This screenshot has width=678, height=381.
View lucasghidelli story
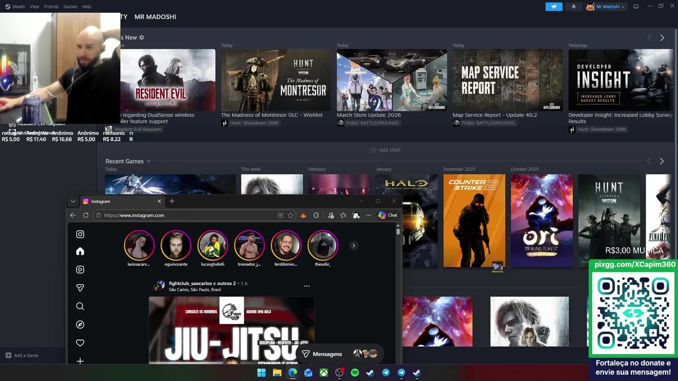click(212, 245)
